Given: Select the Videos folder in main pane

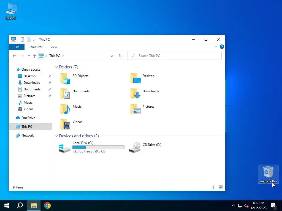Looking at the screenshot, I should (x=65, y=125).
